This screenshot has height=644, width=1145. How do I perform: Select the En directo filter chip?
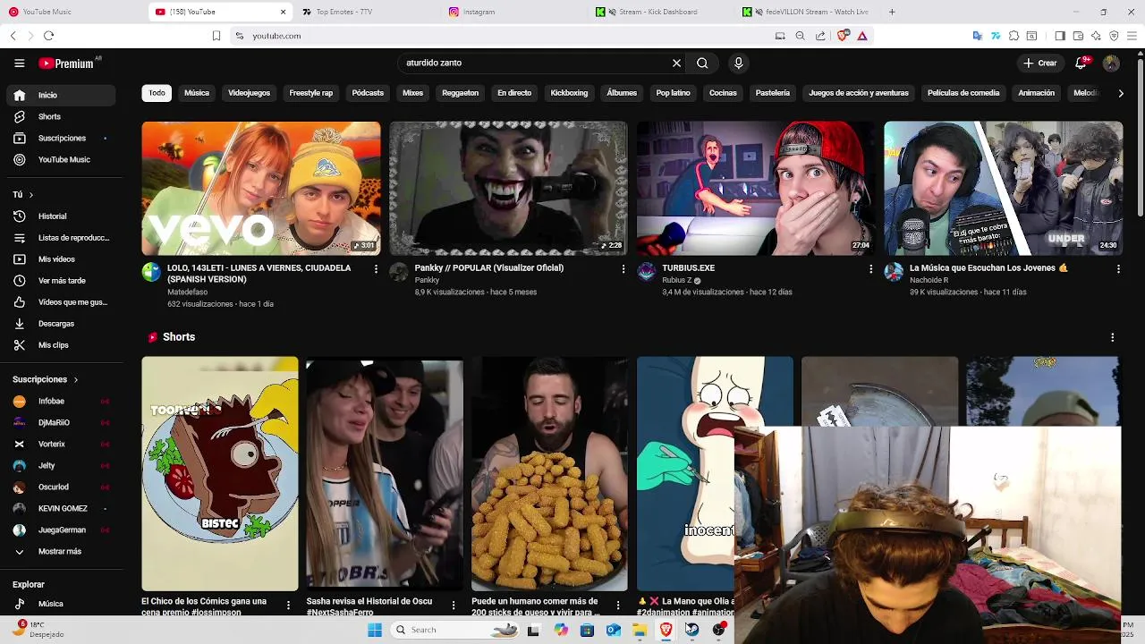pyautogui.click(x=514, y=93)
